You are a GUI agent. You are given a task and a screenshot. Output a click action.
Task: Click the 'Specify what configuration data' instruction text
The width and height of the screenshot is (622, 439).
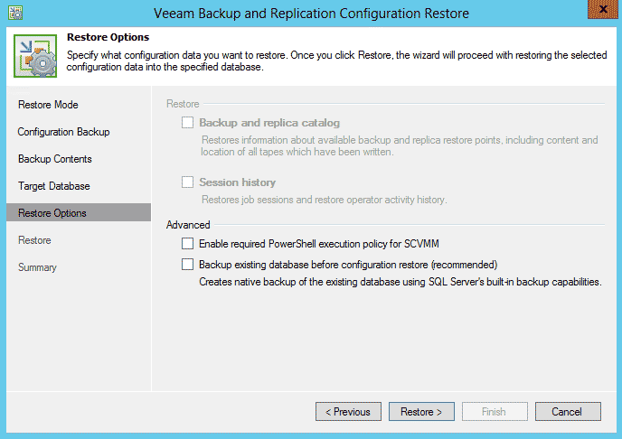(x=336, y=61)
